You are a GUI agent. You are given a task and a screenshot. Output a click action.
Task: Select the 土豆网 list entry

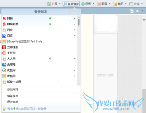(39, 53)
